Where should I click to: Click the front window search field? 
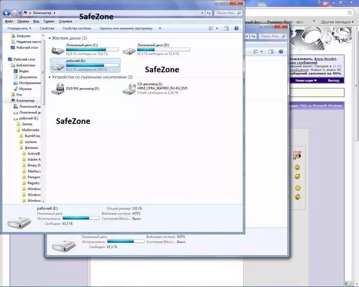click(228, 13)
